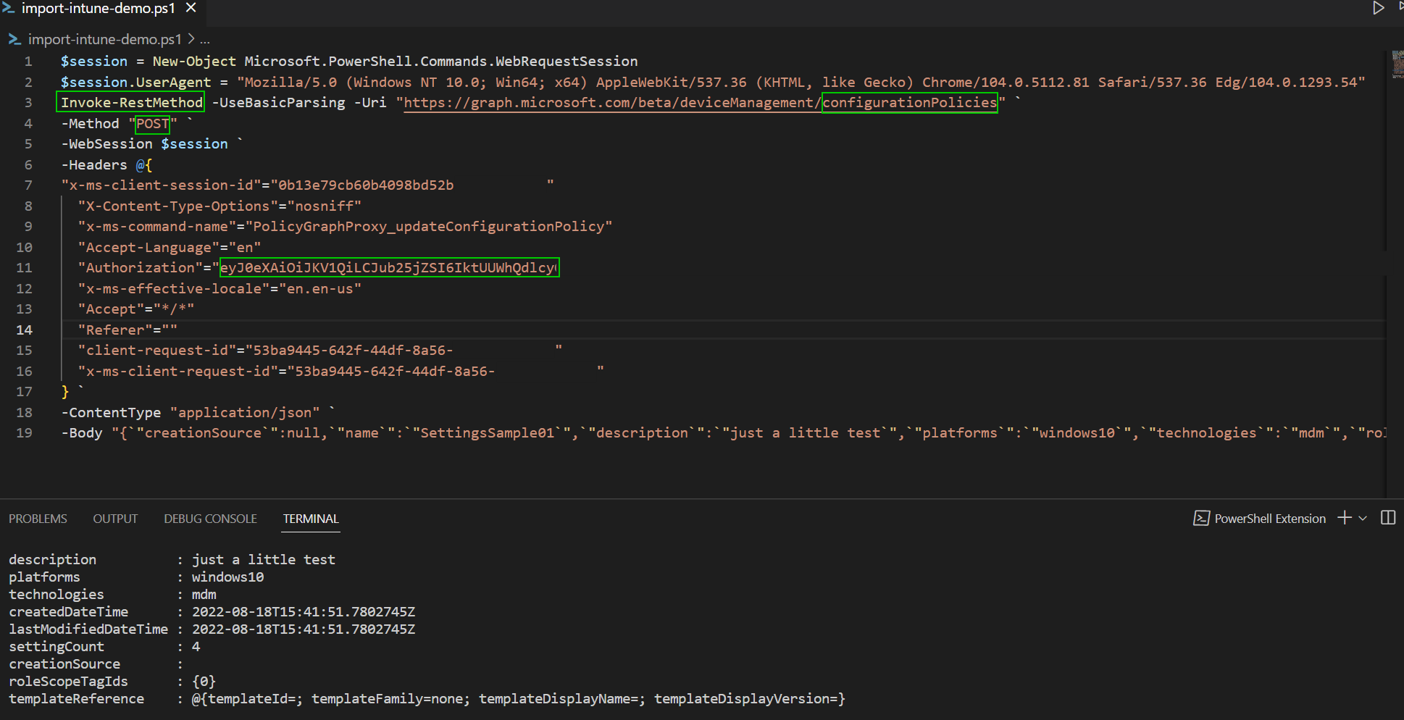Open the PROBLEMS panel tab
The width and height of the screenshot is (1404, 720).
click(38, 519)
